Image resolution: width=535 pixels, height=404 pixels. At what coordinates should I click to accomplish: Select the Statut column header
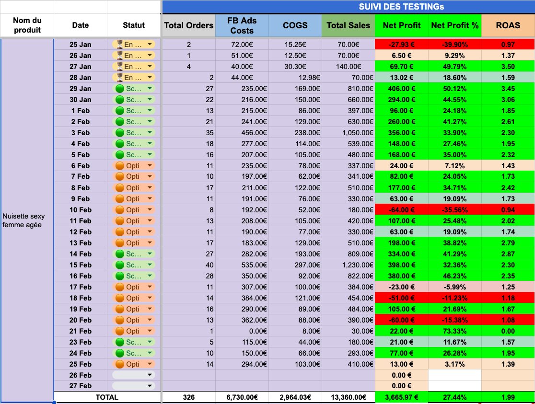[133, 25]
